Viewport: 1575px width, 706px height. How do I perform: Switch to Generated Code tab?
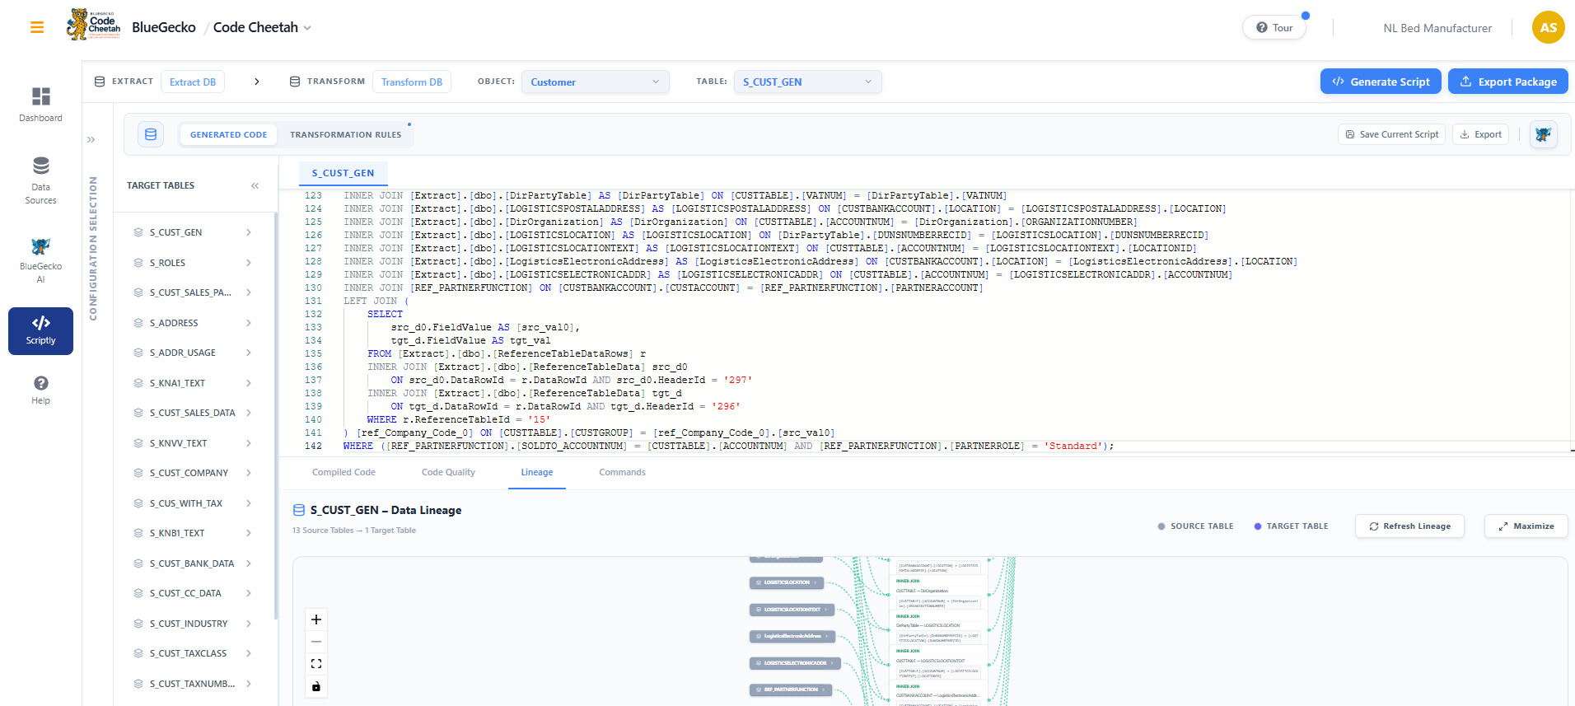228,134
